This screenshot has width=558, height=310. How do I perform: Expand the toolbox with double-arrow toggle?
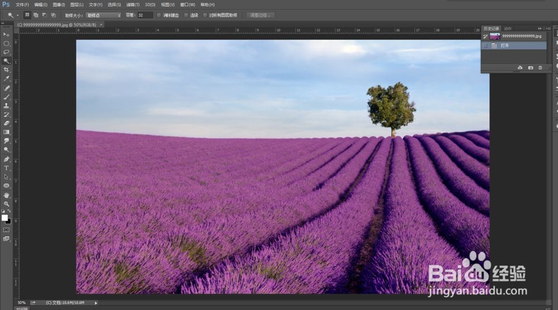click(x=3, y=23)
